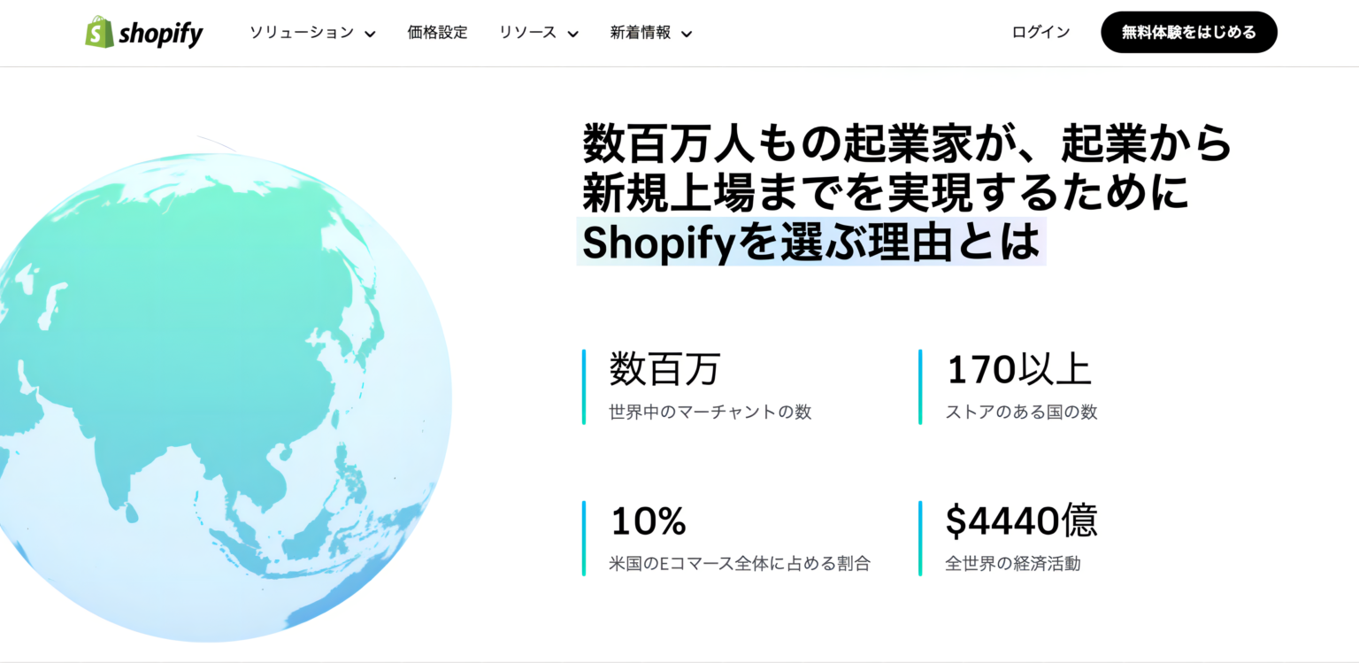Click the 10% ecommerce statistic
Image resolution: width=1359 pixels, height=663 pixels.
[x=648, y=522]
